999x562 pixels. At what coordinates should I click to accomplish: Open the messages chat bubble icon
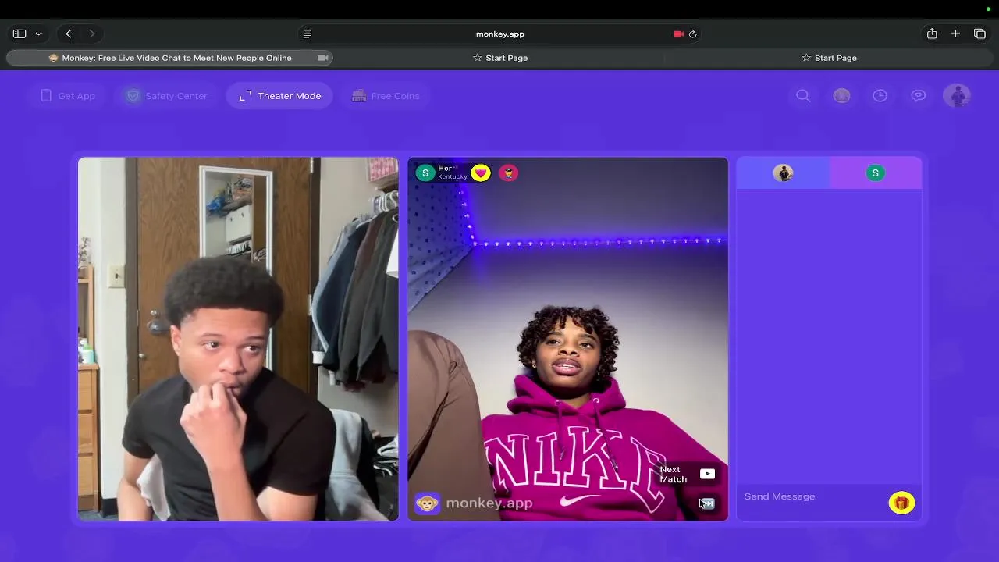click(918, 95)
